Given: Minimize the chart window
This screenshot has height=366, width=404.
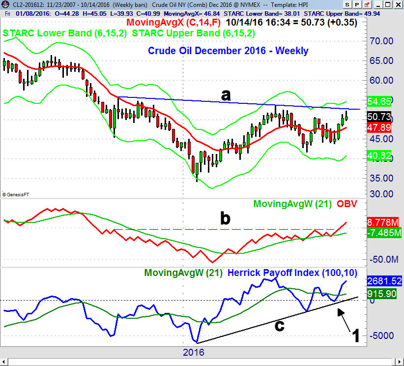Looking at the screenshot, I should 378,4.
